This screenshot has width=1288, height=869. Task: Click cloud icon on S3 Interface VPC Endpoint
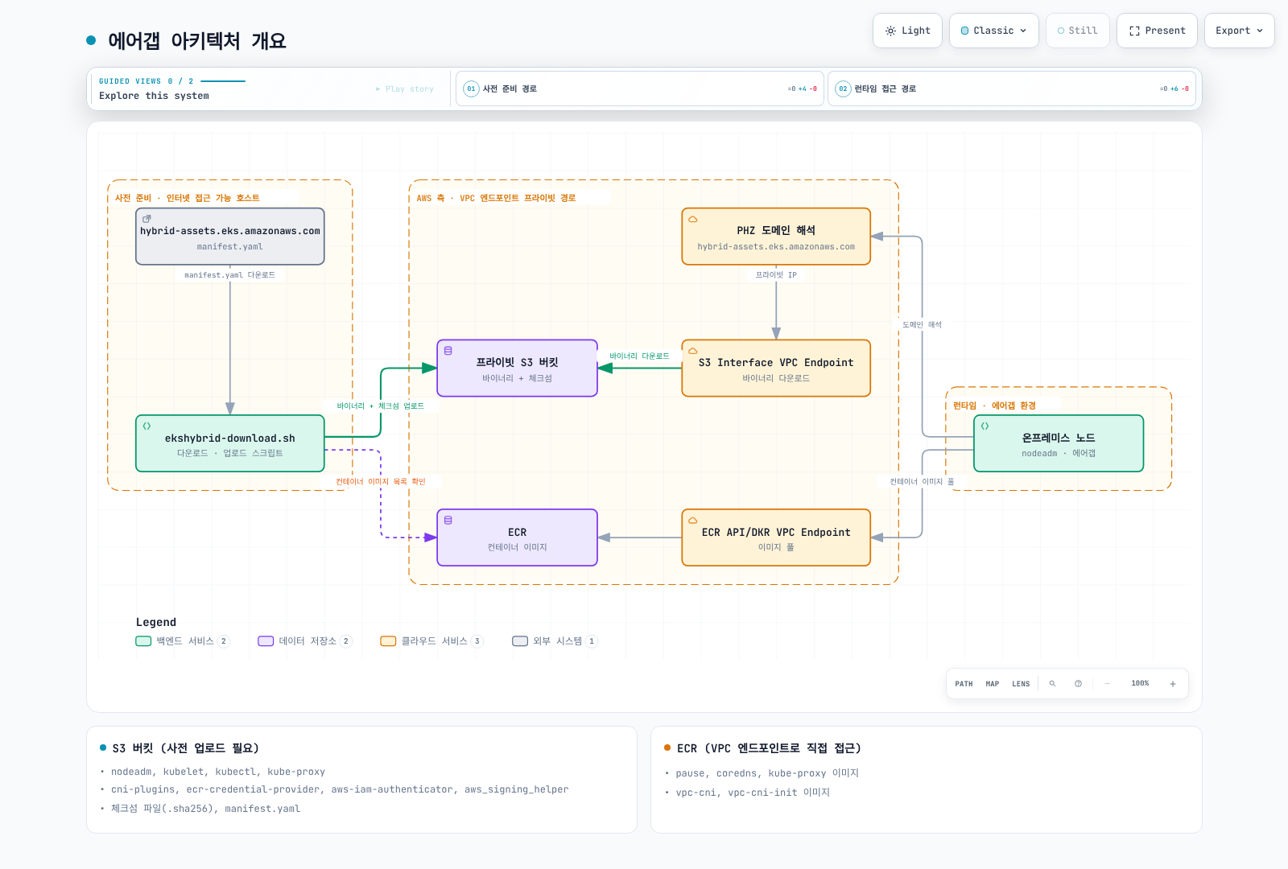point(692,351)
